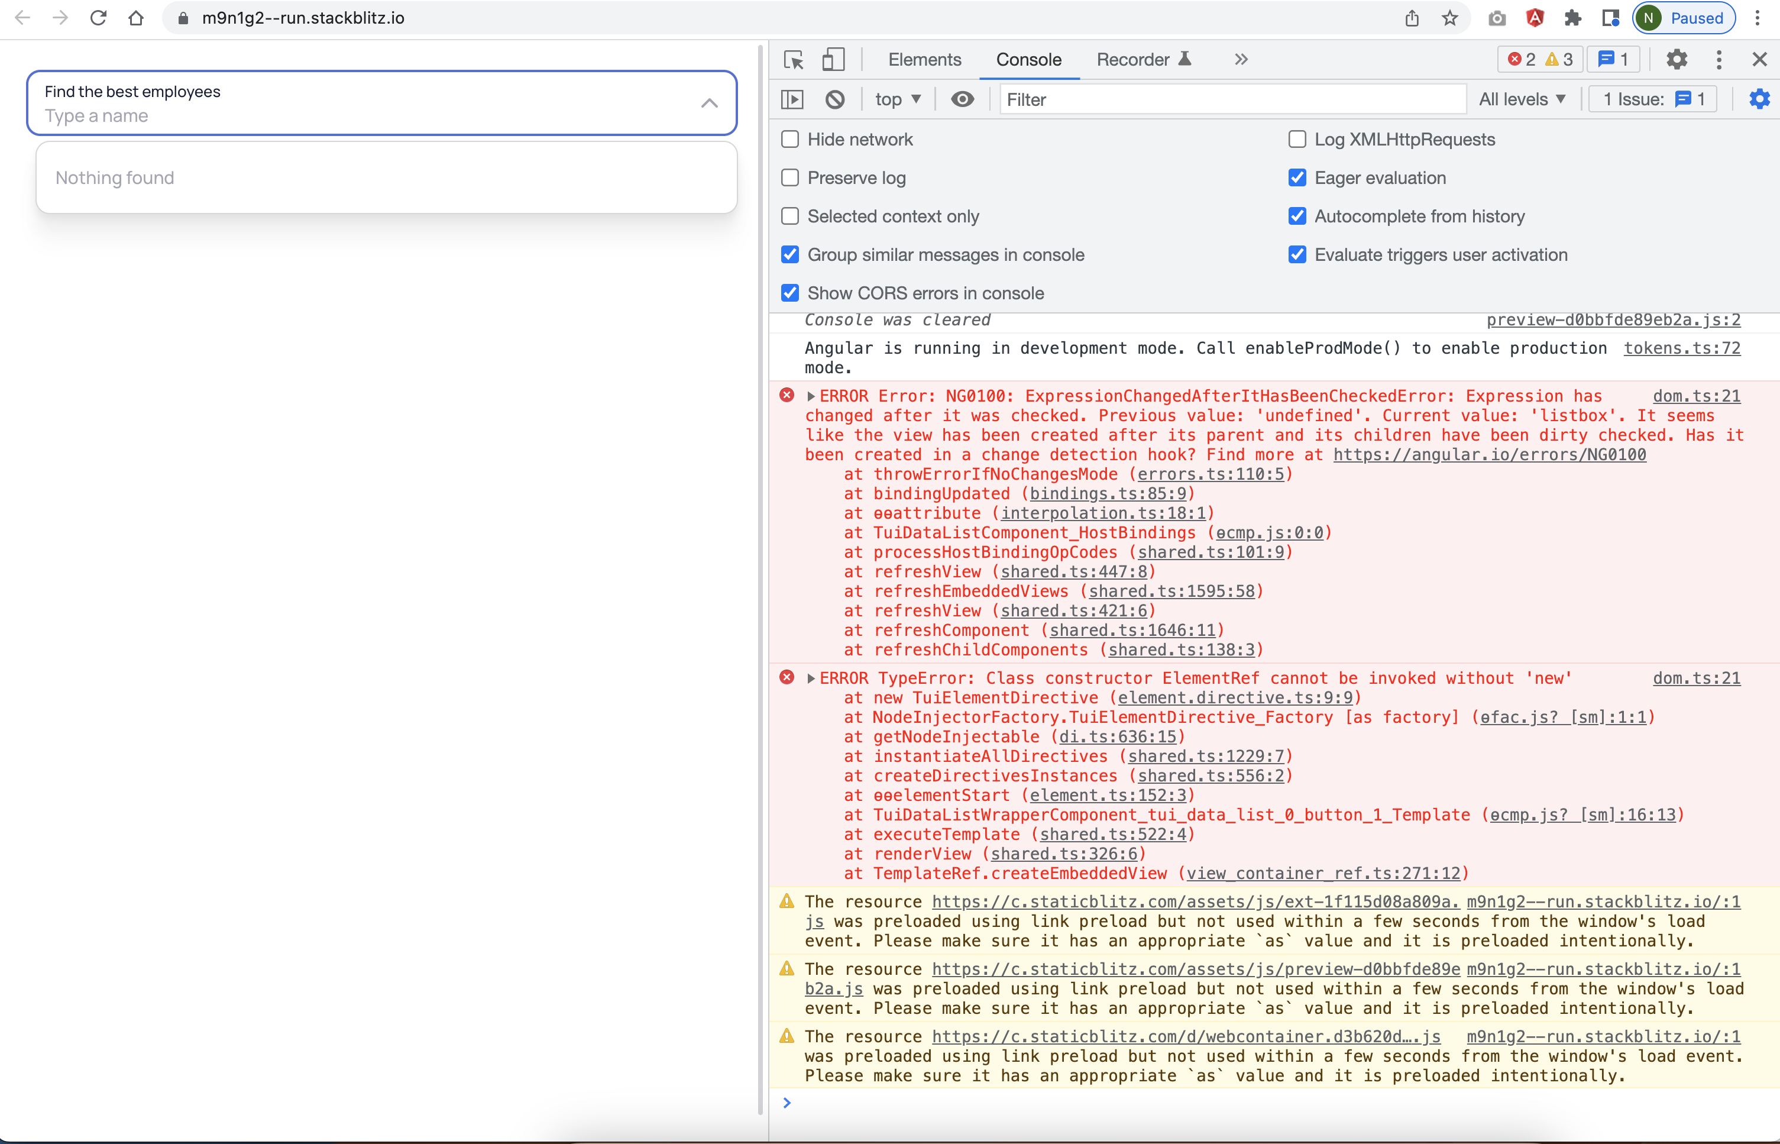1780x1144 pixels.
Task: Create a live expression with eye icon
Action: click(962, 99)
